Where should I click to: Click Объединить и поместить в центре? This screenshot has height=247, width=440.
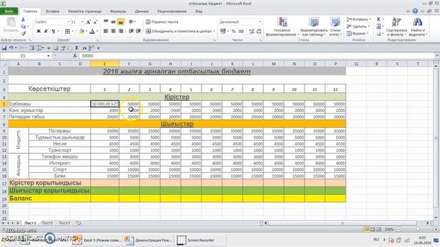coord(180,31)
